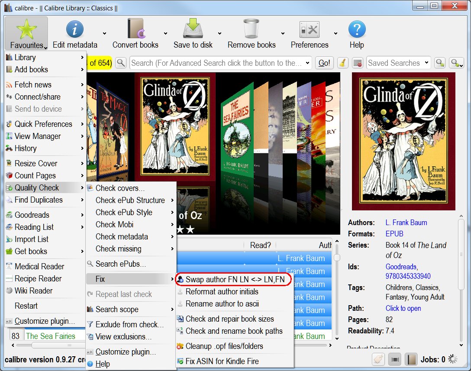Choose Fix ASIN for Kindle Fire
This screenshot has height=371, width=471.
234,361
